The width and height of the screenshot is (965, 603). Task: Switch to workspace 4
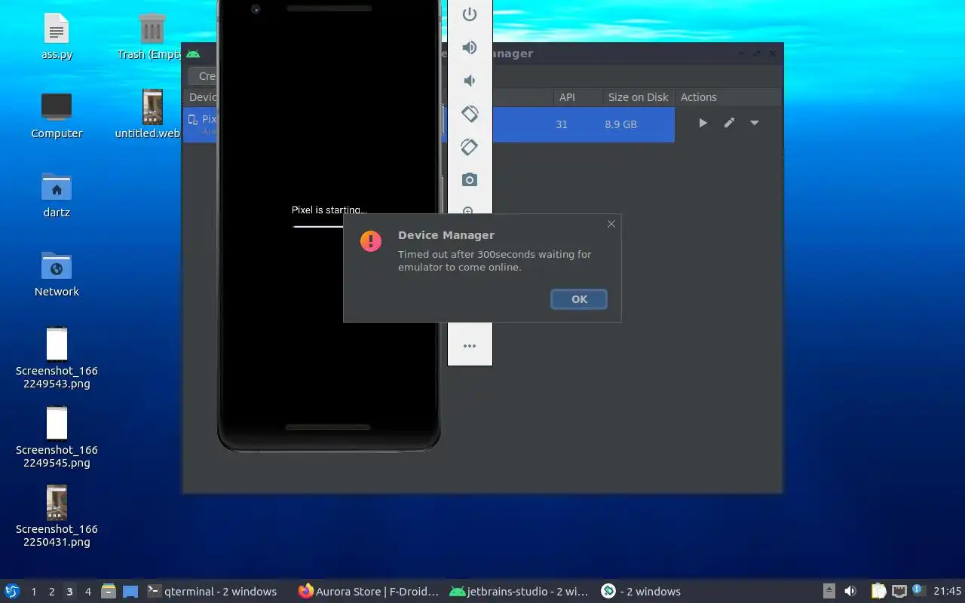pyautogui.click(x=87, y=592)
